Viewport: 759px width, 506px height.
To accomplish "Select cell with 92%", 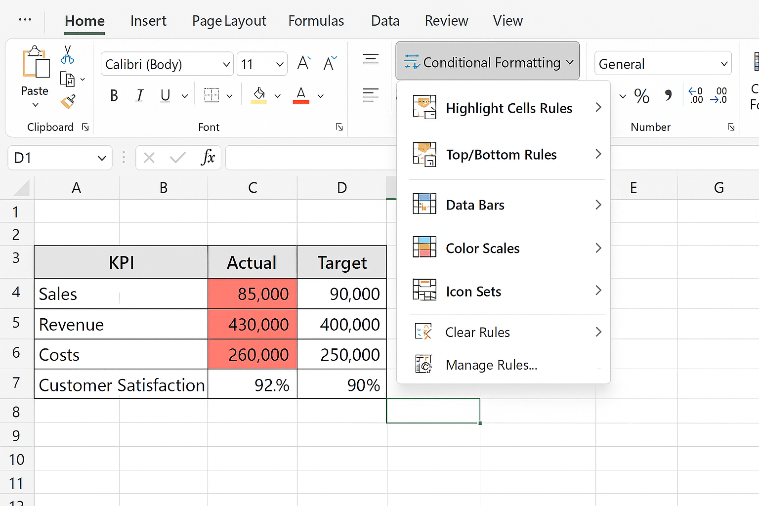I will click(253, 384).
